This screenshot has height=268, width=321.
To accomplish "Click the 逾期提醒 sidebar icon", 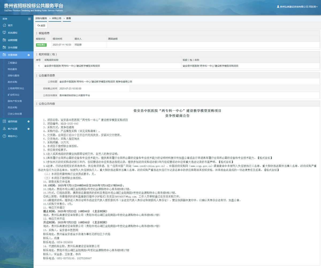I will pyautogui.click(x=4, y=40).
